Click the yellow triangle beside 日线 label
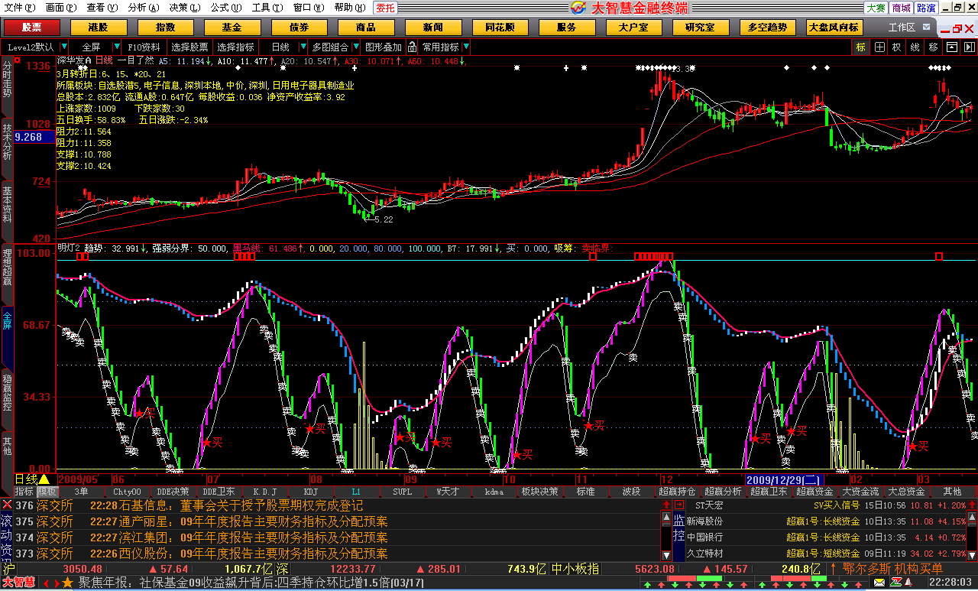The height and width of the screenshot is (591, 978). [44, 479]
